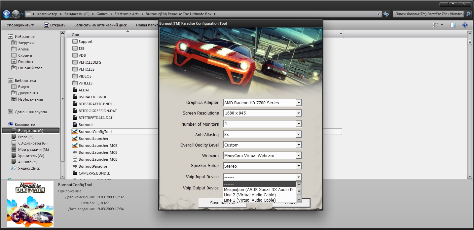
Task: Click the Voip input list scrollbar
Action: coord(299,191)
